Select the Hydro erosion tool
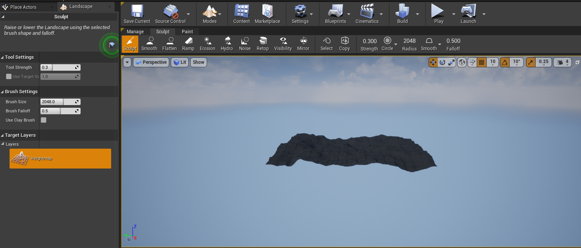 227,44
